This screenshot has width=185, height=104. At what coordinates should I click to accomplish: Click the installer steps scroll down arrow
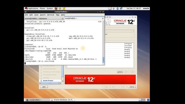pos(62,81)
